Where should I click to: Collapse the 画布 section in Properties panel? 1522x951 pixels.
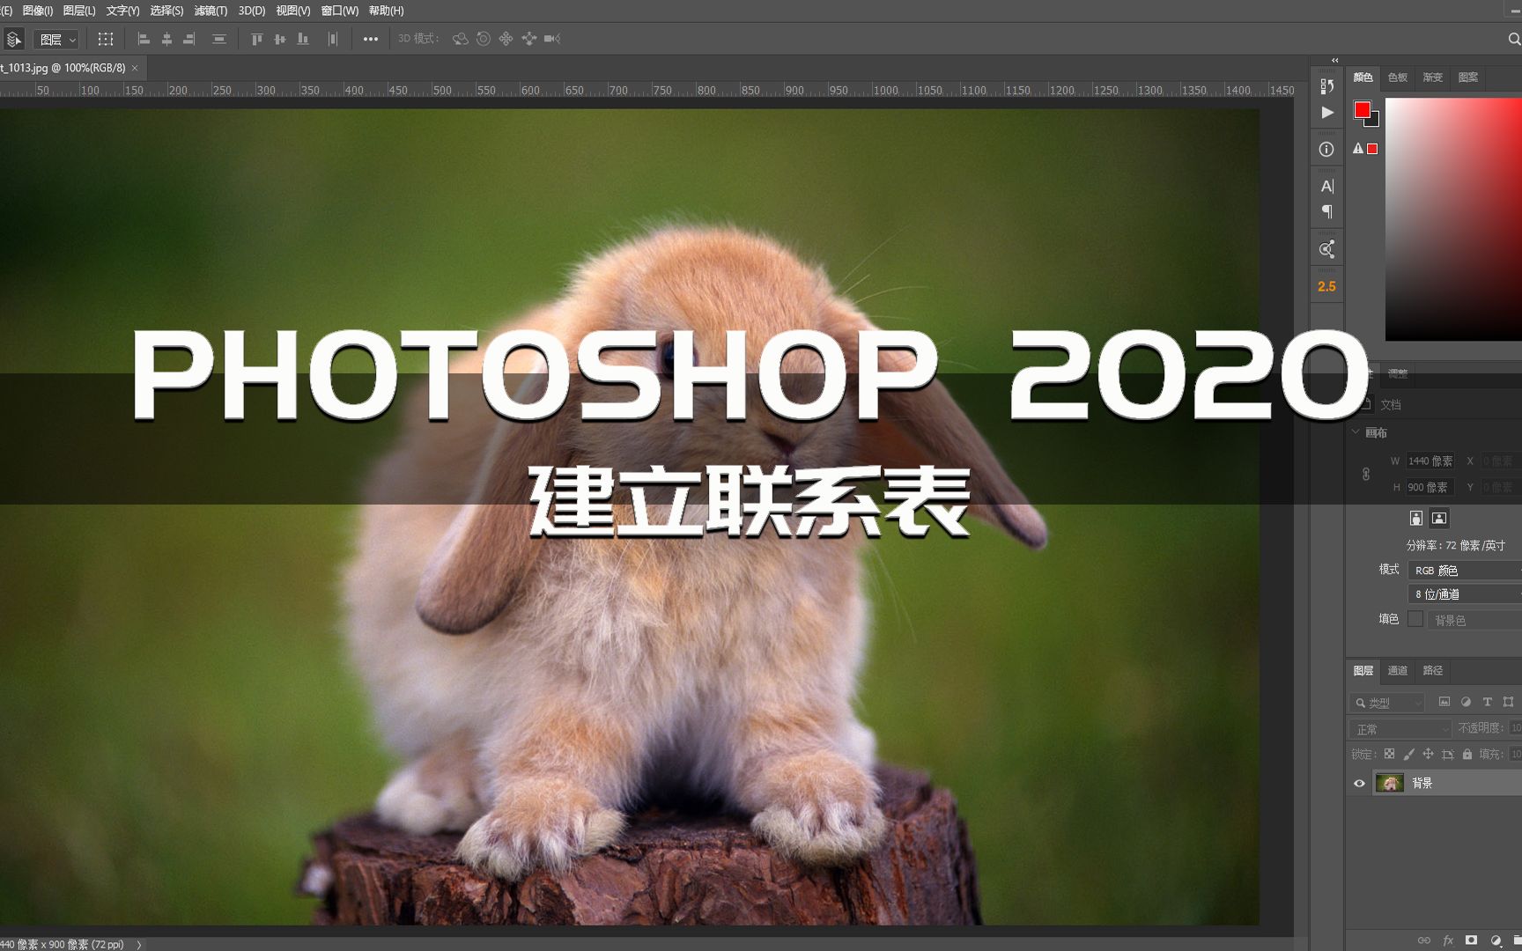pos(1356,432)
